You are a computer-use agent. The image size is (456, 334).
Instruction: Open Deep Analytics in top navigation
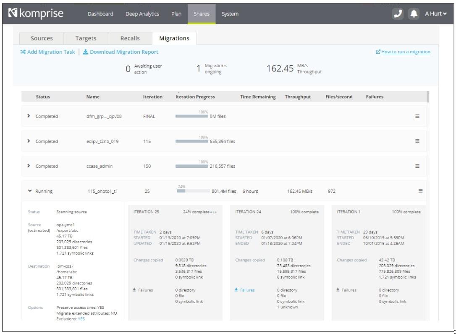pos(142,14)
